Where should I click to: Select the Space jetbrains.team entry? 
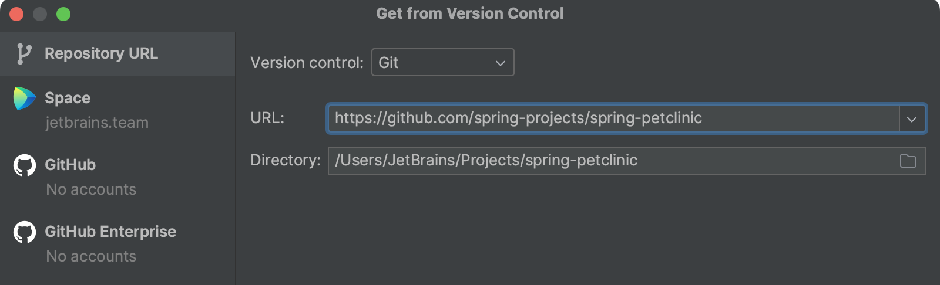tap(117, 110)
